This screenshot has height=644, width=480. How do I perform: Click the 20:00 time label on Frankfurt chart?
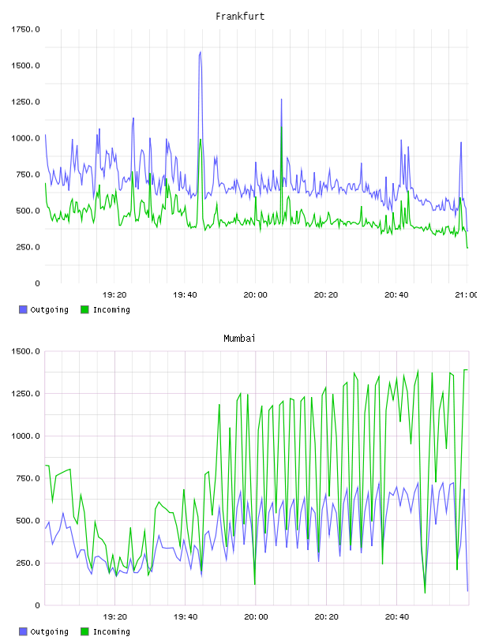(x=255, y=295)
